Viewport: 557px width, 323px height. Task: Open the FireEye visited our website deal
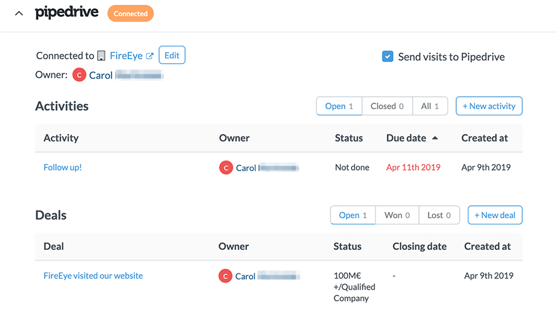93,276
